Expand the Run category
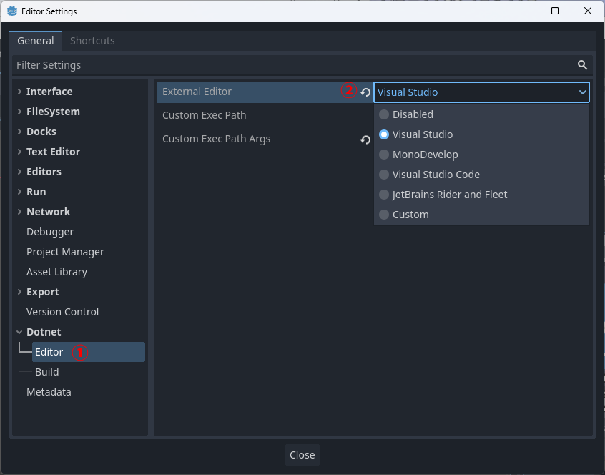605x475 pixels. pyautogui.click(x=19, y=192)
